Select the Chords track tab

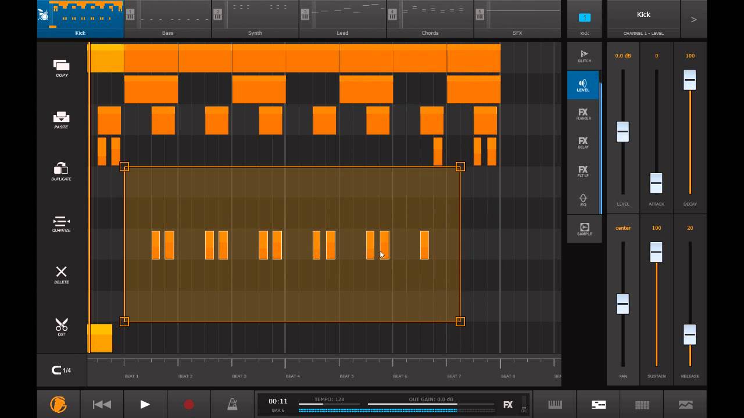click(430, 19)
